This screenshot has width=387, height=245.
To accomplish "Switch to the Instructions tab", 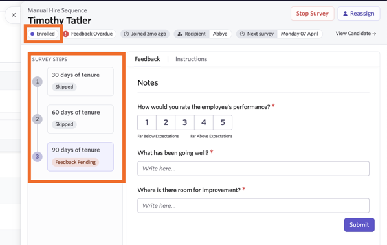I will [192, 59].
